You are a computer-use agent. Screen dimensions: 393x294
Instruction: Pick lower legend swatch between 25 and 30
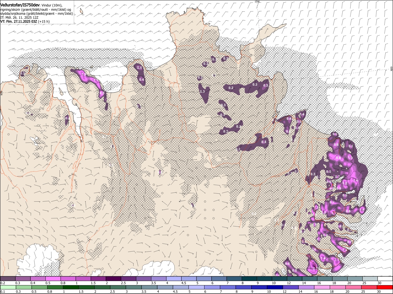(x=369, y=287)
